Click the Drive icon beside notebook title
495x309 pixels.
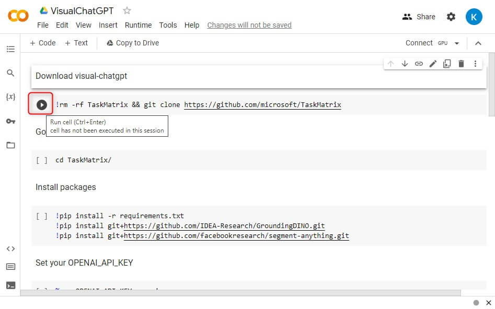43,11
